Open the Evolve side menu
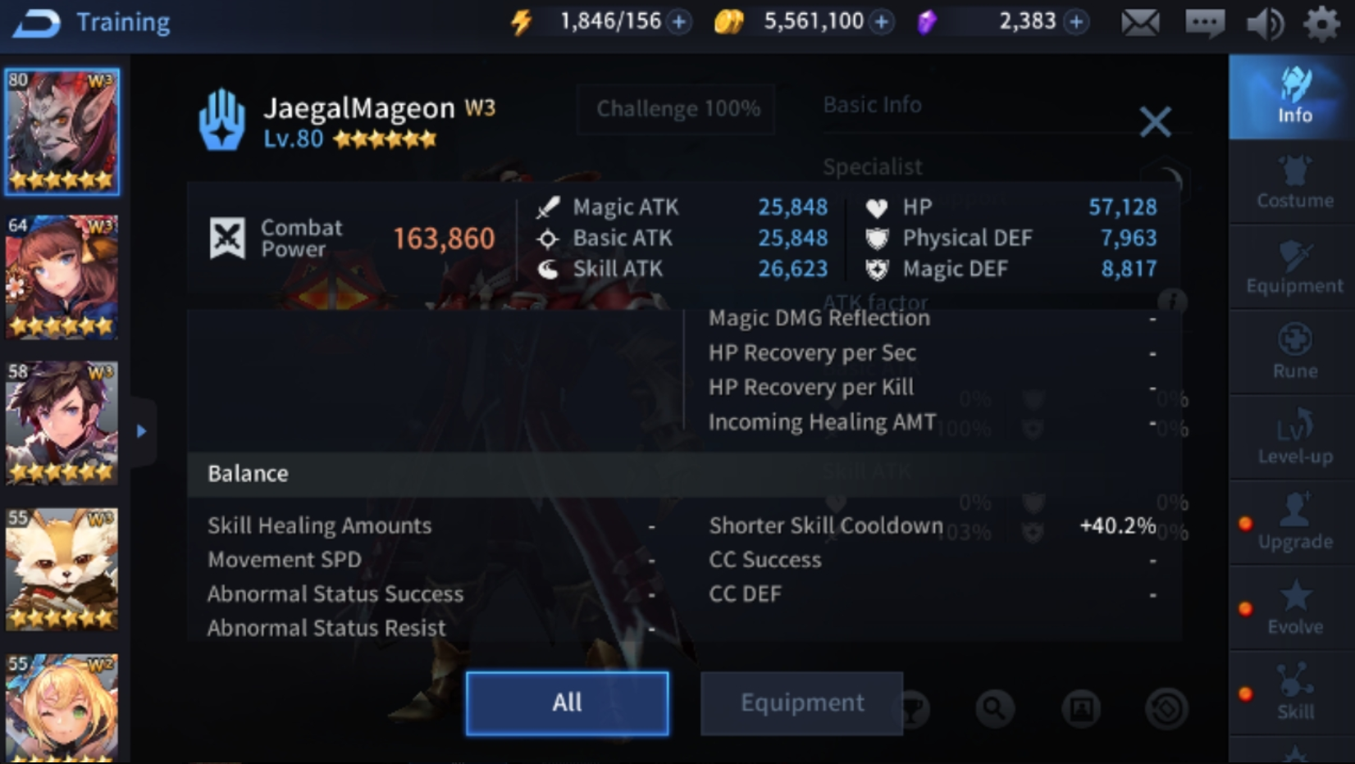Viewport: 1355px width, 764px height. tap(1294, 608)
